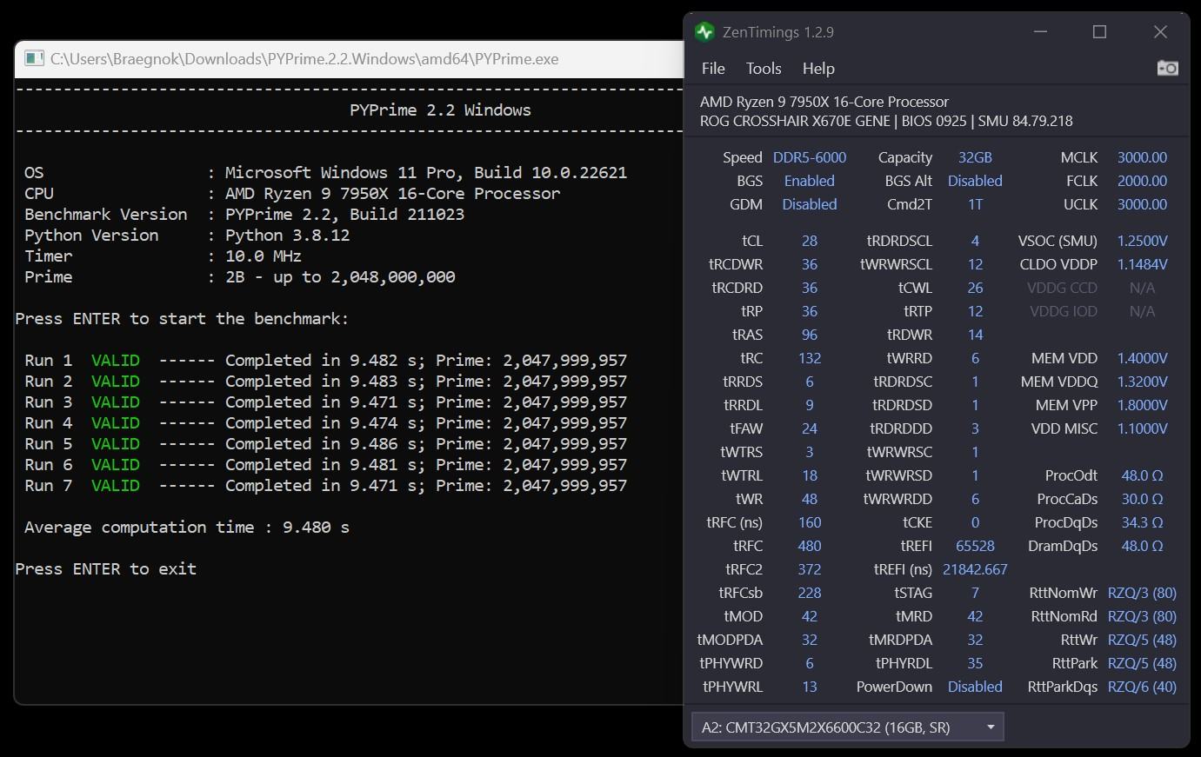The image size is (1201, 757).
Task: Click the CLDO VDDP 1.1484V value
Action: coord(1142,264)
